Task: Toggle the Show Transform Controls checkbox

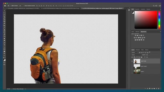Action: click(x=24, y=6)
